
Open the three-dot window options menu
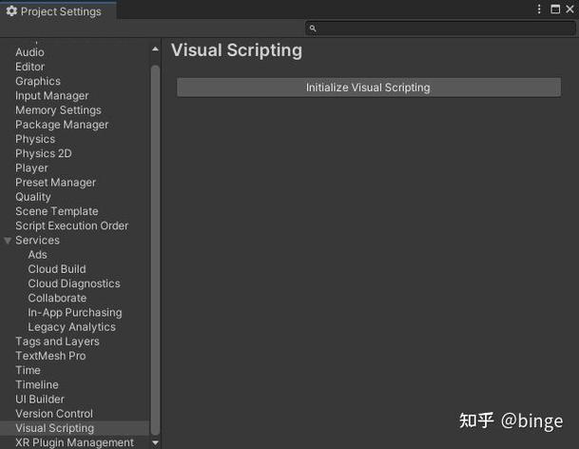click(539, 10)
